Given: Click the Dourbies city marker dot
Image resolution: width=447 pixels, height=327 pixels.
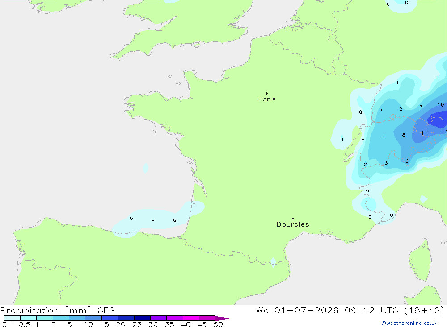Looking at the screenshot, I should click(x=293, y=219).
